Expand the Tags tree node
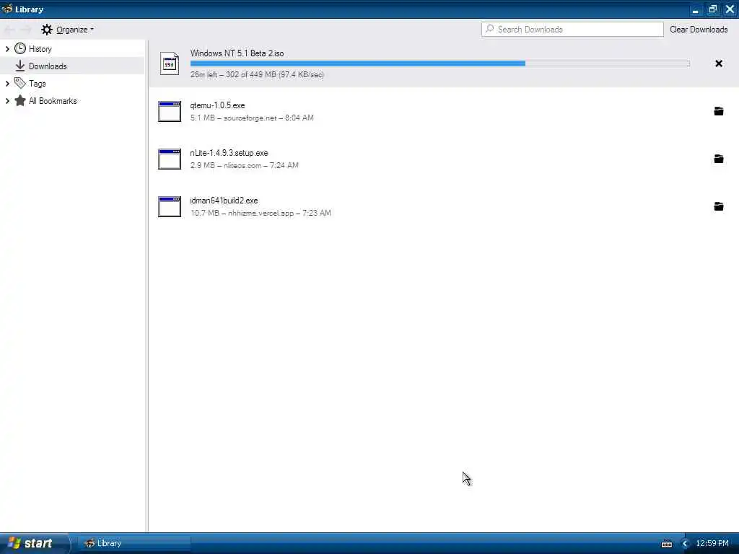The width and height of the screenshot is (739, 554). (7, 84)
